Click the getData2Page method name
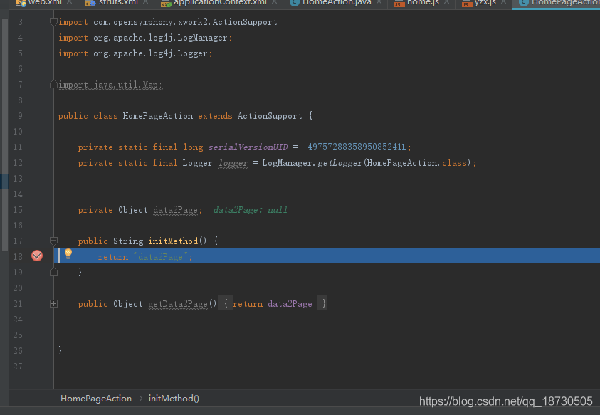This screenshot has height=415, width=600. click(177, 304)
